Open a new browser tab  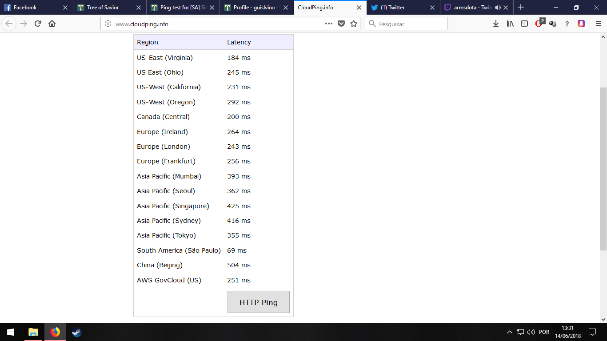[x=521, y=8]
